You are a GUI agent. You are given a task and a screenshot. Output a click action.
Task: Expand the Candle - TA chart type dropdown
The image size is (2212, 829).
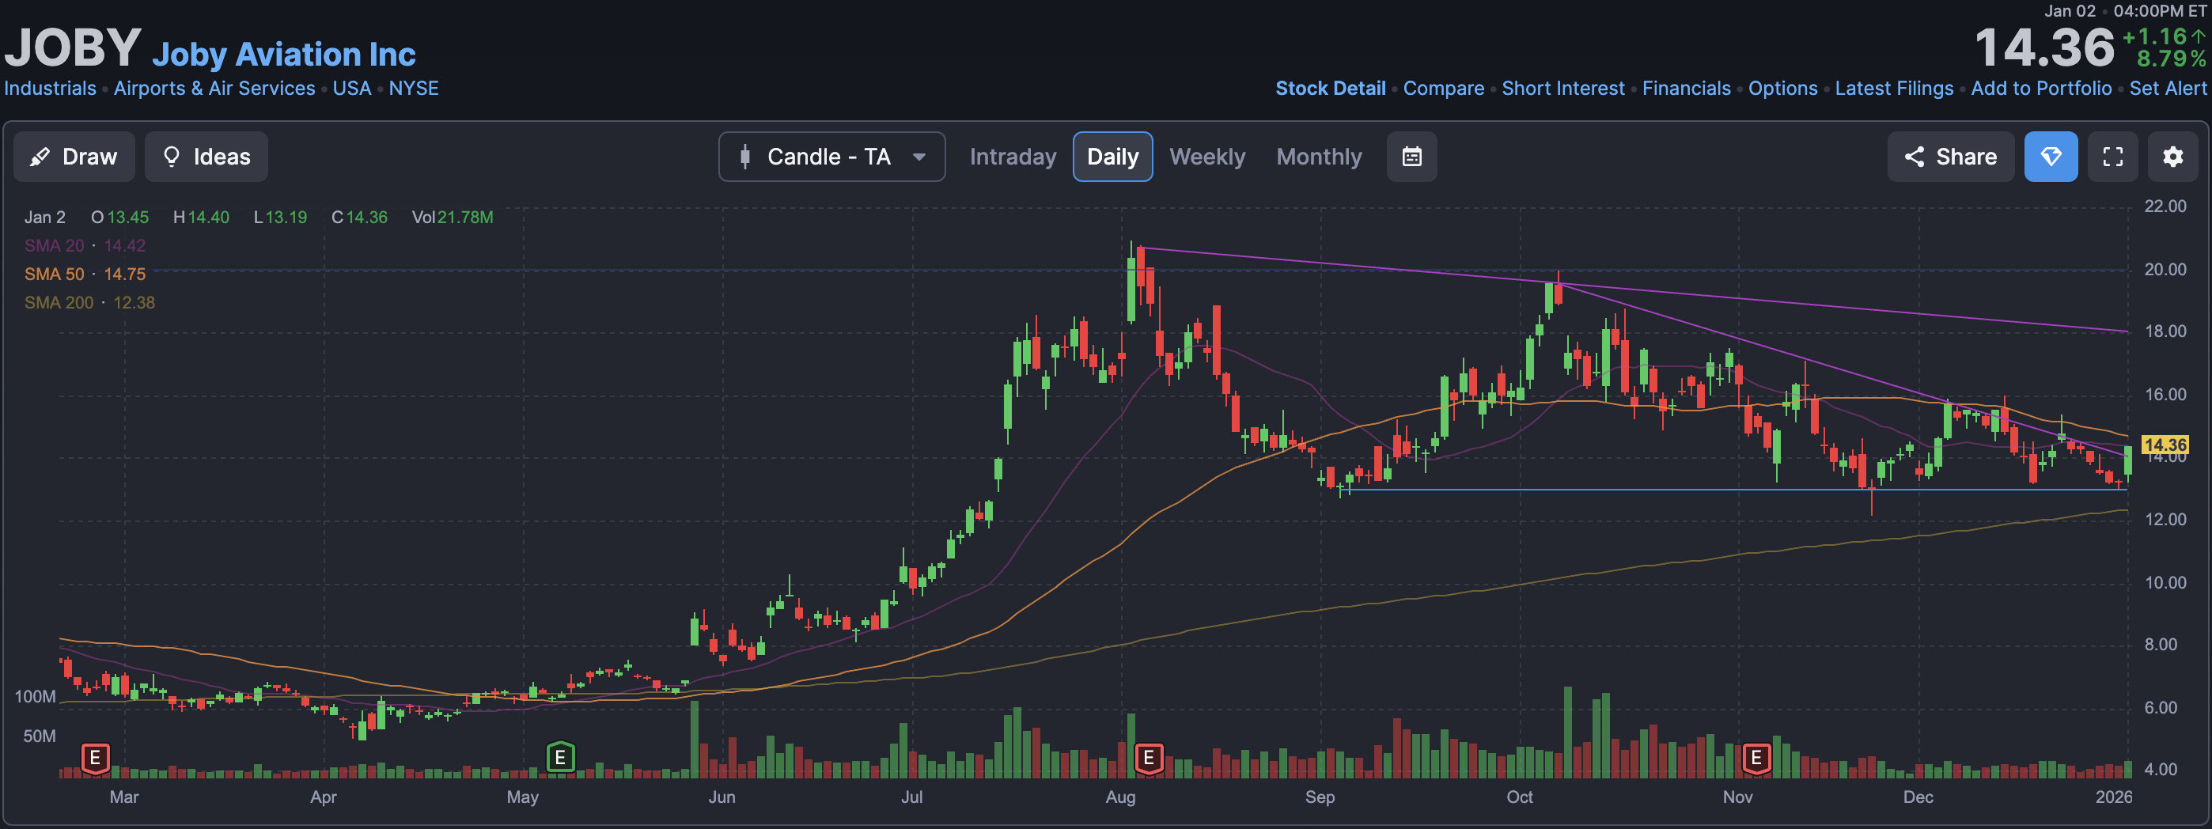tap(831, 156)
